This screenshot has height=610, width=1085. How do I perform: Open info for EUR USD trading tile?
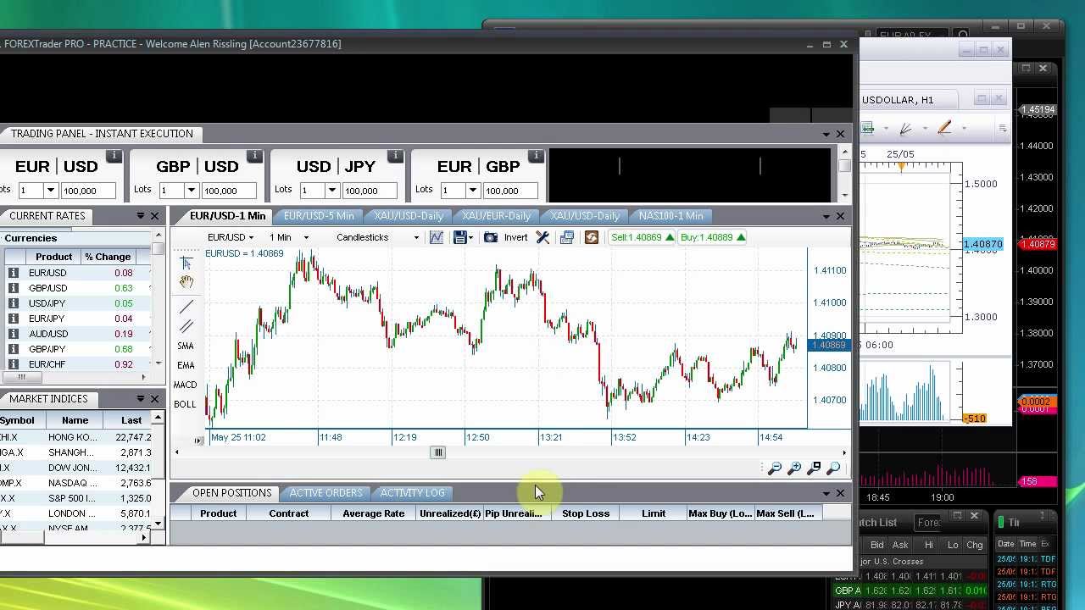click(114, 156)
